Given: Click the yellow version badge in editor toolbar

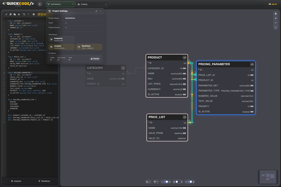Looking at the screenshot, I should (42, 14).
